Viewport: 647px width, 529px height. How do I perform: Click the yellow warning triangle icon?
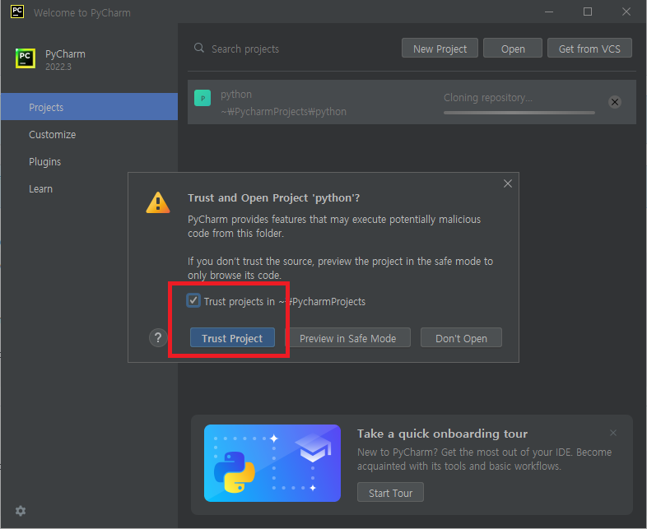(158, 203)
